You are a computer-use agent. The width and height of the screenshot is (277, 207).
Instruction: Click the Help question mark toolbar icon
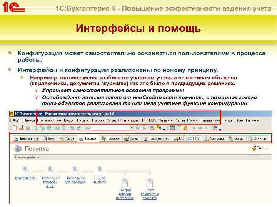[x=158, y=128]
